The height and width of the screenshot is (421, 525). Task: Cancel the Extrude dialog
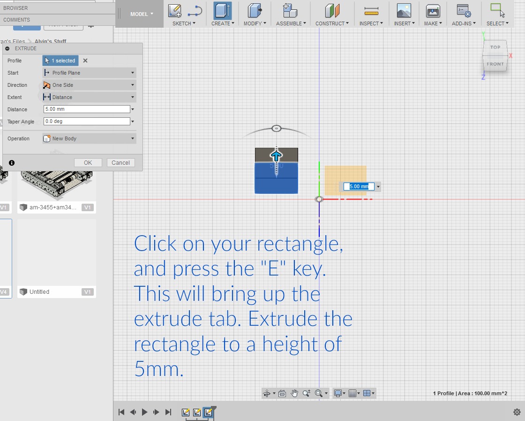120,163
